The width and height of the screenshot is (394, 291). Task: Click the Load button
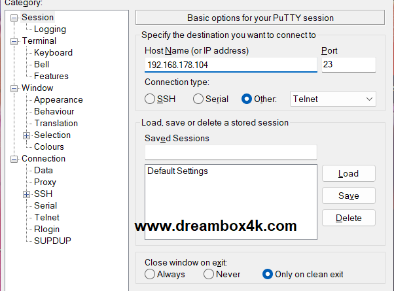pyautogui.click(x=349, y=173)
